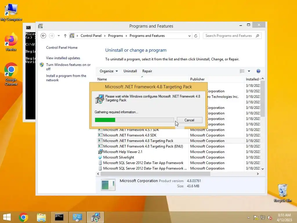
Task: Click Uninstall in the toolbar
Action: pos(130,71)
